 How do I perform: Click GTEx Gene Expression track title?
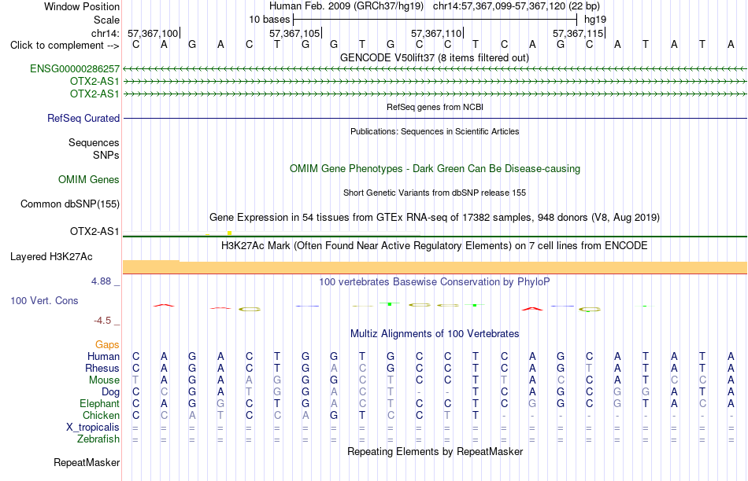coord(435,218)
